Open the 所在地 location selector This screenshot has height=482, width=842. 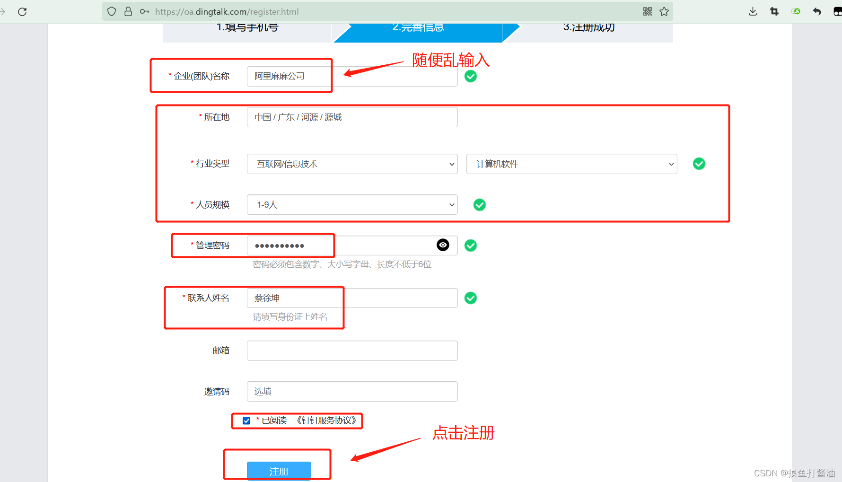pos(352,117)
